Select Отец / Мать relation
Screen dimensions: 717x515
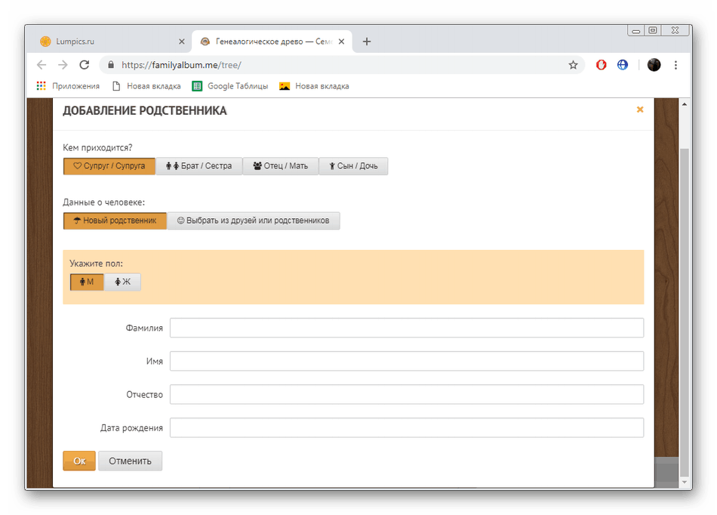pyautogui.click(x=280, y=166)
